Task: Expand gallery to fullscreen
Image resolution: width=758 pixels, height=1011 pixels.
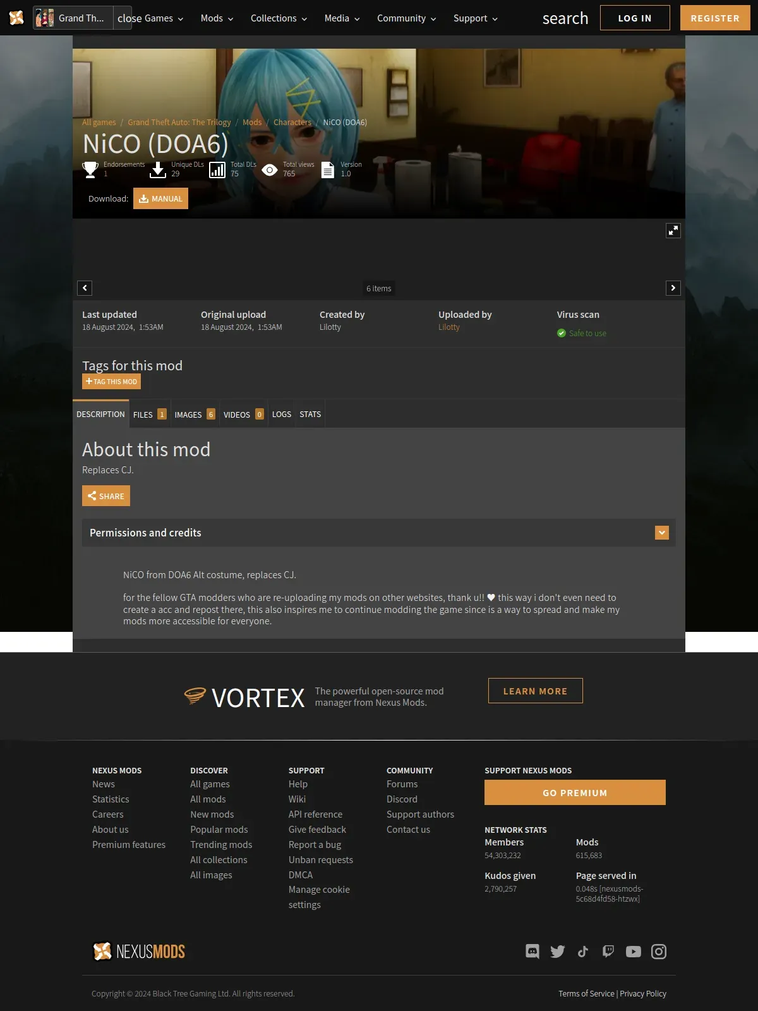Action: 673,231
